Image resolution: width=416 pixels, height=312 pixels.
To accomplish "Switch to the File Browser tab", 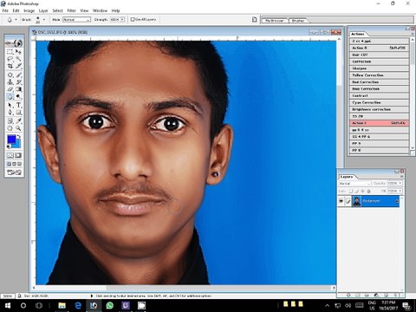I will coord(275,21).
